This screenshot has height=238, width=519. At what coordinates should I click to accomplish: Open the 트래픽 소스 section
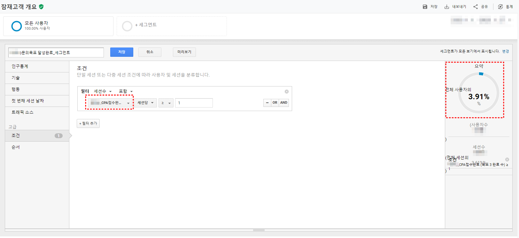37,112
